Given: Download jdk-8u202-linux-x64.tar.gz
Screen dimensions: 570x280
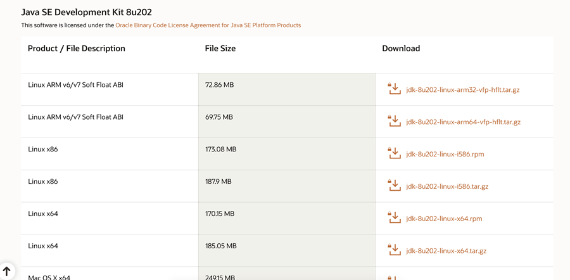Looking at the screenshot, I should coord(446,251).
